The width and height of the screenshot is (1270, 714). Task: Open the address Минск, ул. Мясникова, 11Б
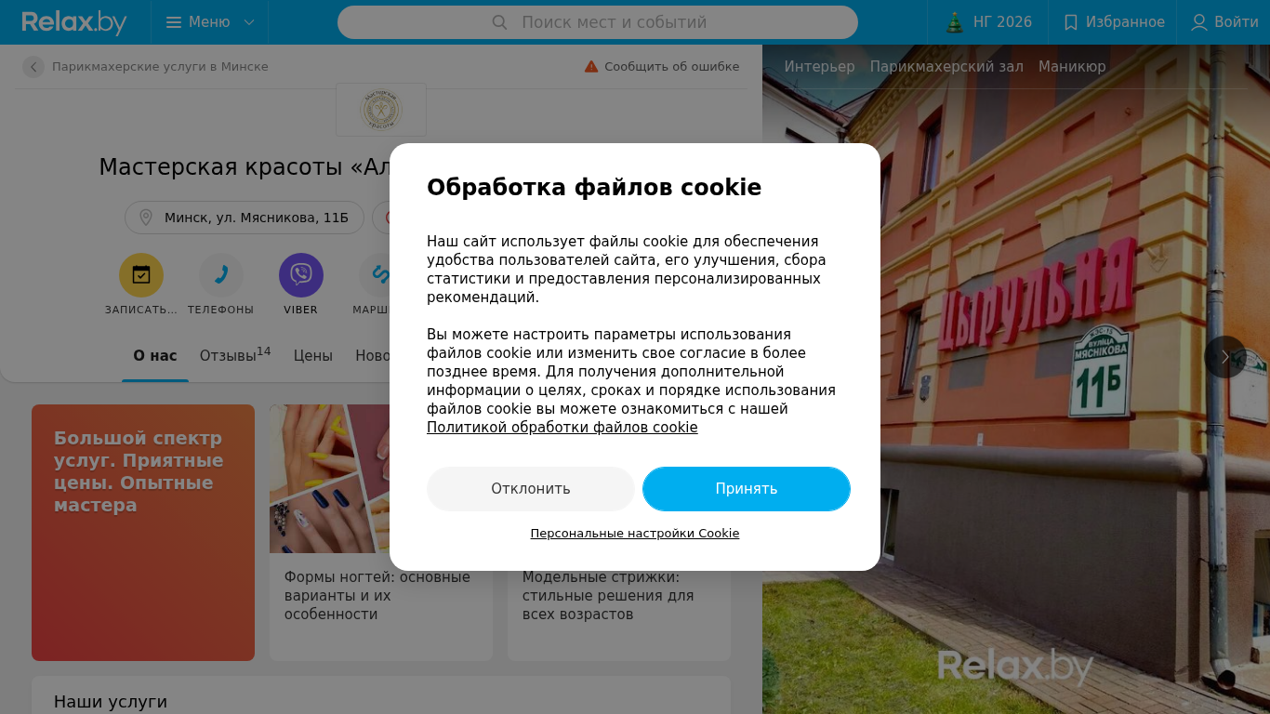tap(245, 218)
